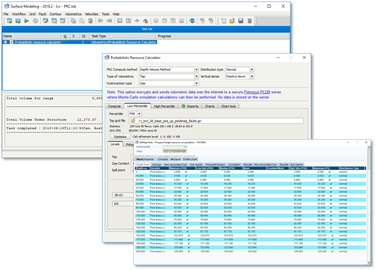Click the new document toolbar icon

(x=224, y=21)
